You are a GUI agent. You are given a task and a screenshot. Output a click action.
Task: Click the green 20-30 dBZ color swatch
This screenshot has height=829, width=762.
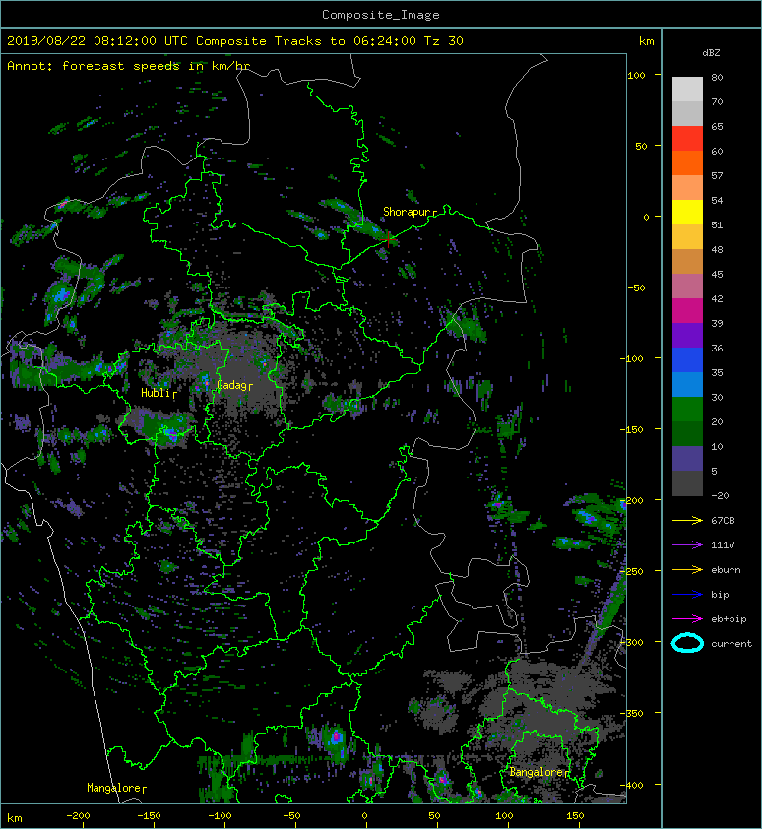pos(687,410)
